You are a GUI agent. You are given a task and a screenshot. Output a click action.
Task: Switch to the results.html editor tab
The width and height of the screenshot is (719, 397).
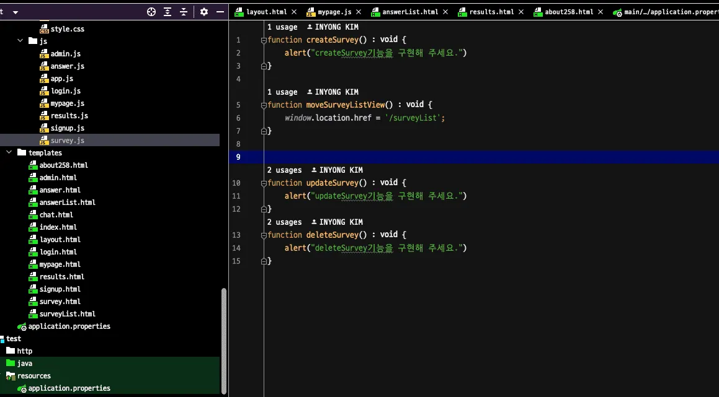[x=491, y=12]
